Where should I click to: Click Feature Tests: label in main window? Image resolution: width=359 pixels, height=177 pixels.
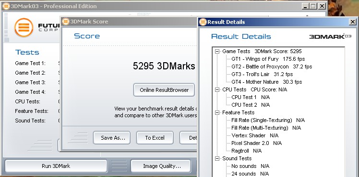(32, 111)
